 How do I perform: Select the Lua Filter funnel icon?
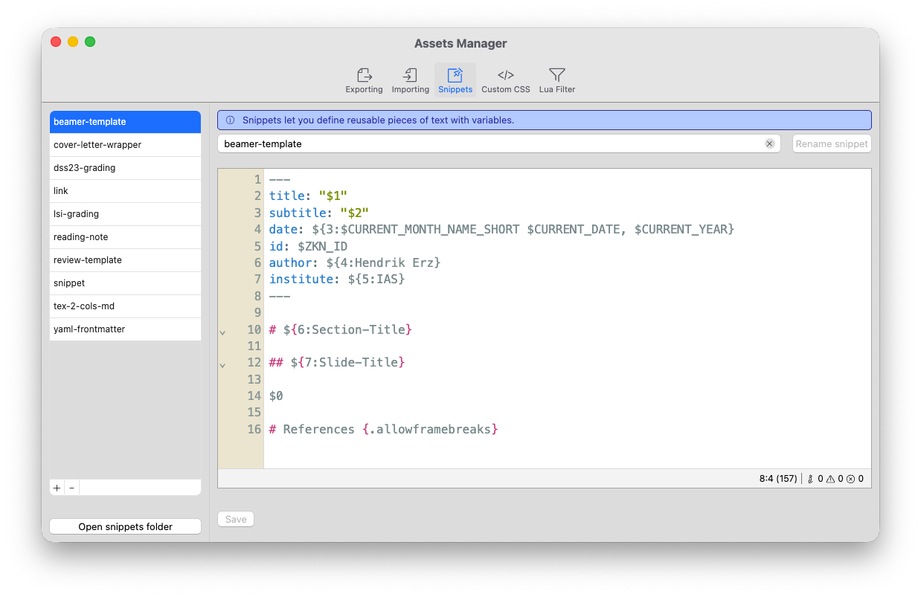coord(556,79)
